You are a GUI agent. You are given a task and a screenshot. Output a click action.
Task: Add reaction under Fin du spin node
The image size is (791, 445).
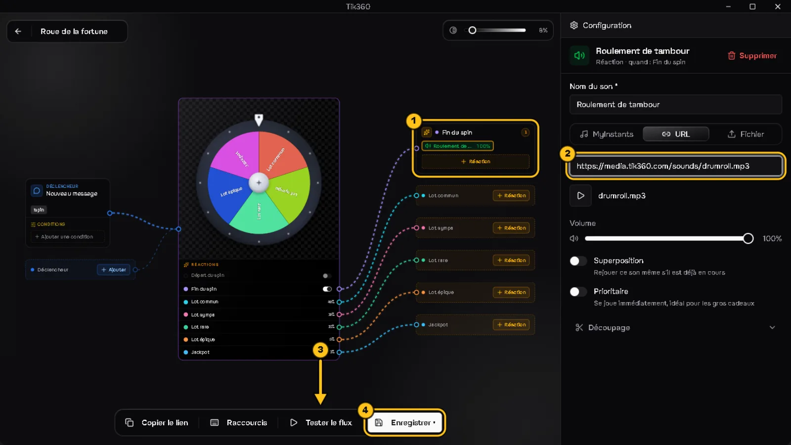476,162
